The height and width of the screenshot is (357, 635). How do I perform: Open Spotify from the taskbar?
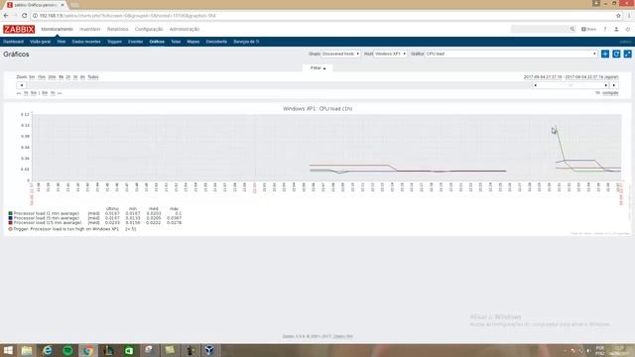[67, 350]
